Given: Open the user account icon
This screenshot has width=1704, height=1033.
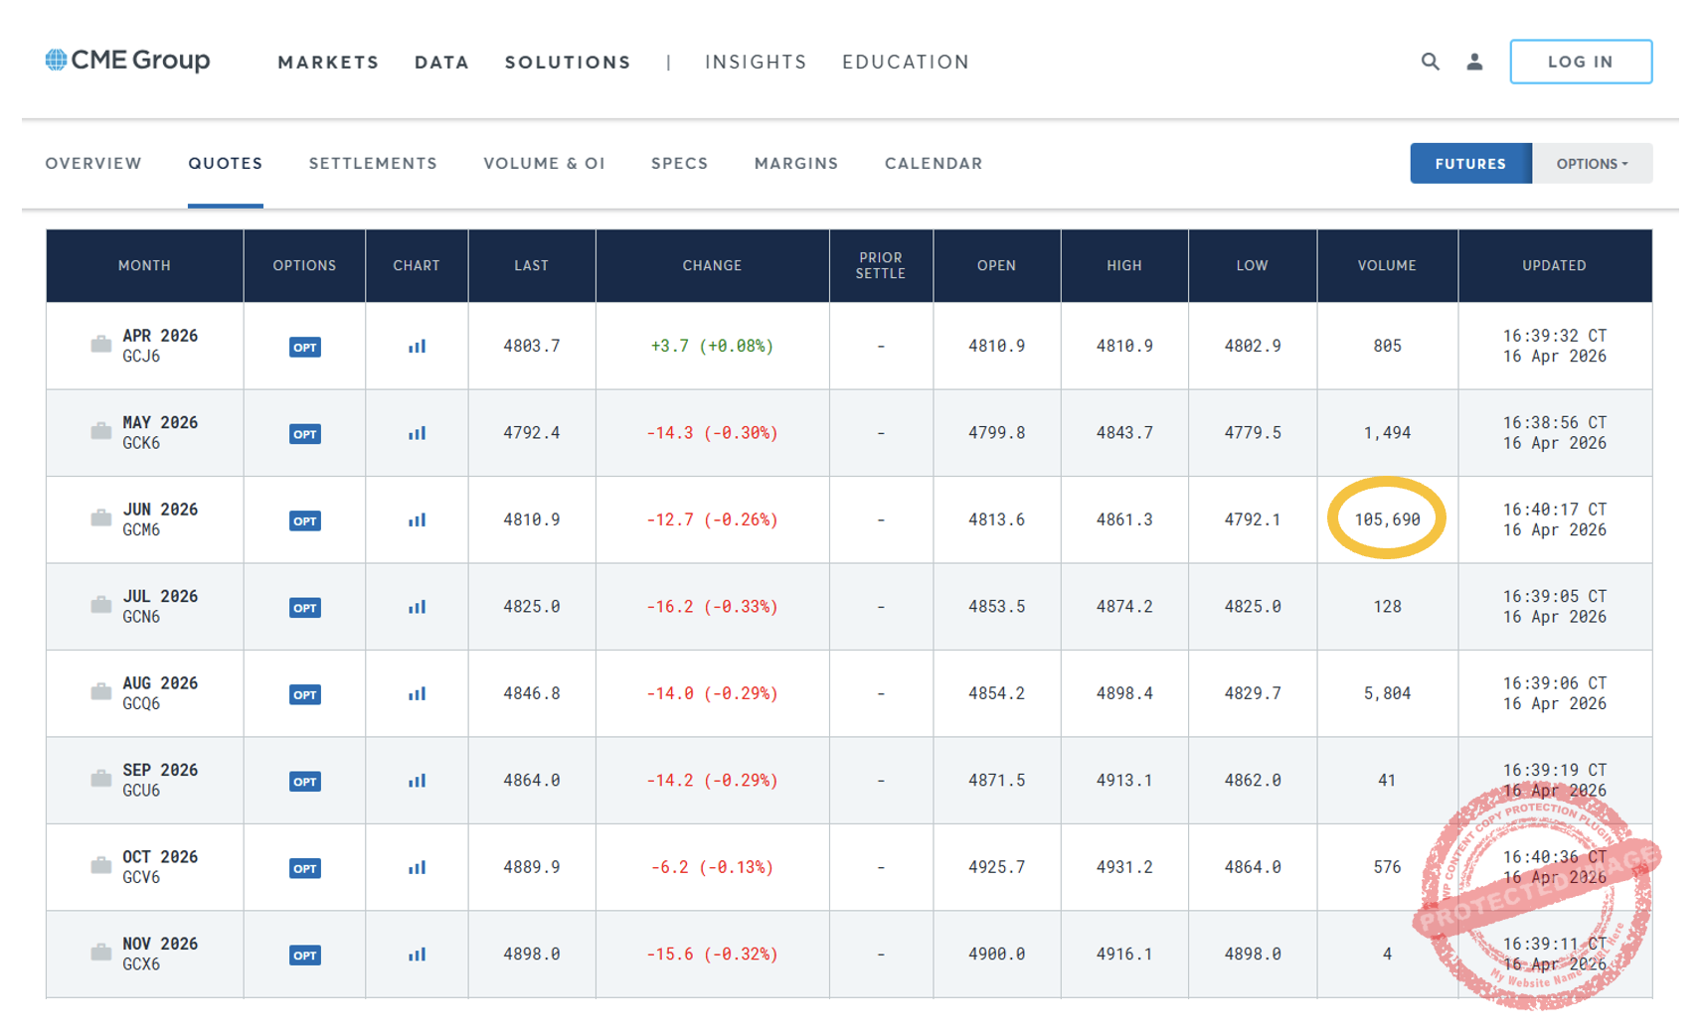Looking at the screenshot, I should 1474,62.
